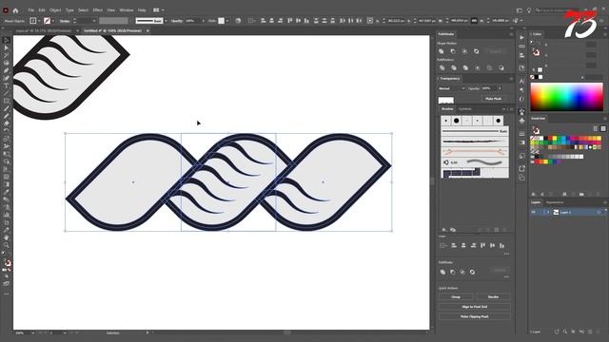
Task: Click Exclude in Properties Pathfinder section
Action: click(472, 273)
